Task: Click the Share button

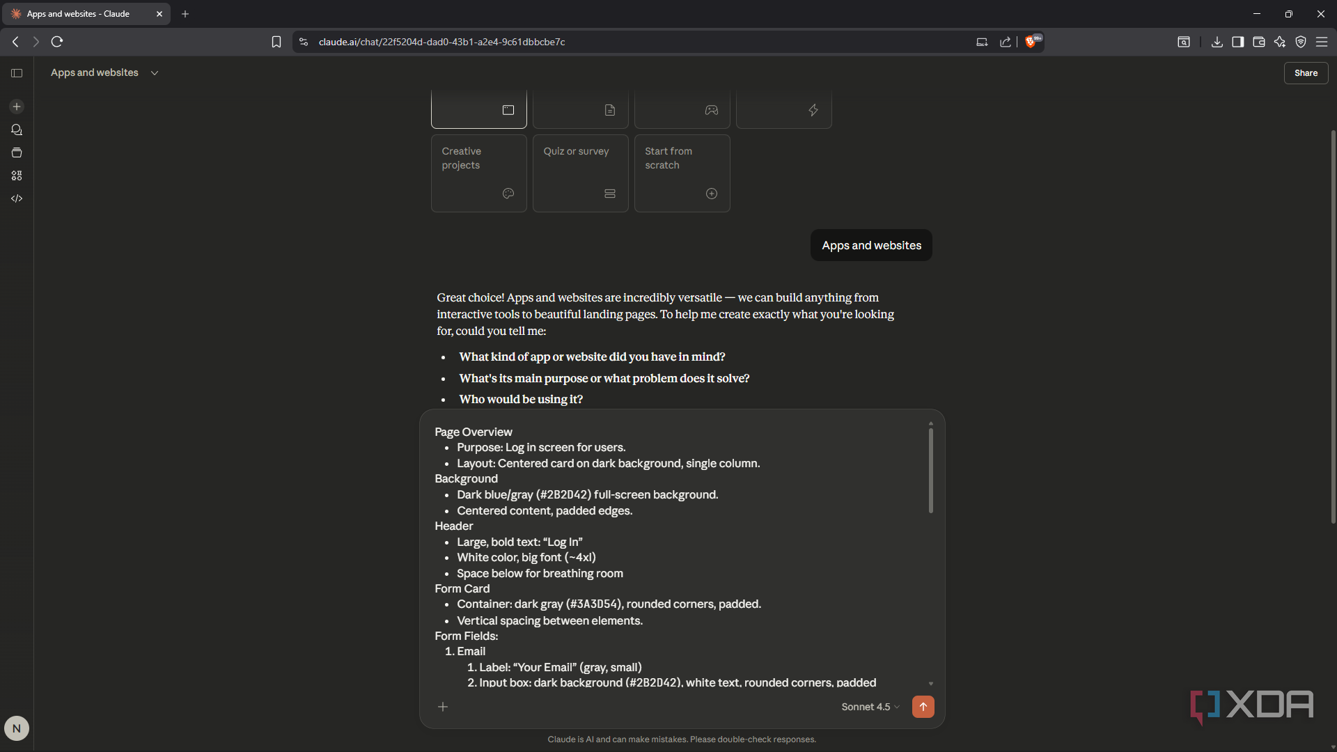Action: point(1306,73)
